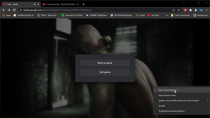The width and height of the screenshot is (210, 118).
Task: Open the Intel Xeon E5-2678 bookmark
Action: (x=72, y=15)
